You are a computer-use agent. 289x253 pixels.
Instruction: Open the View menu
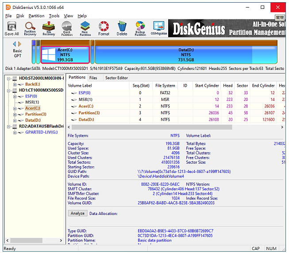[69, 16]
